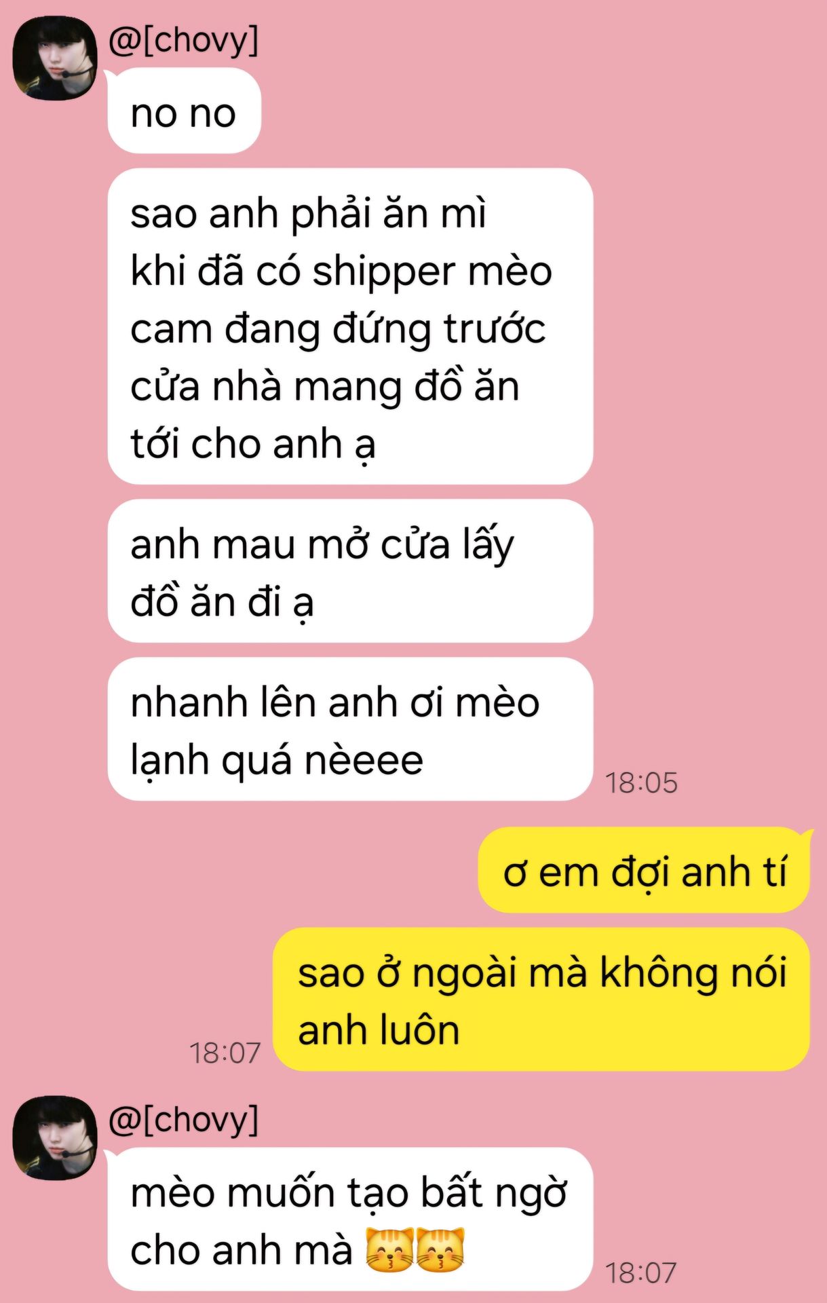Select the top @[chovy] username label
827x1303 pixels.
[183, 40]
